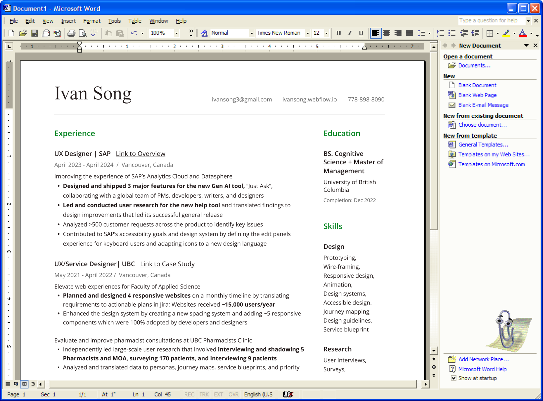Apply red Font Color button
Screen dimensions: 543x401
tap(523, 33)
